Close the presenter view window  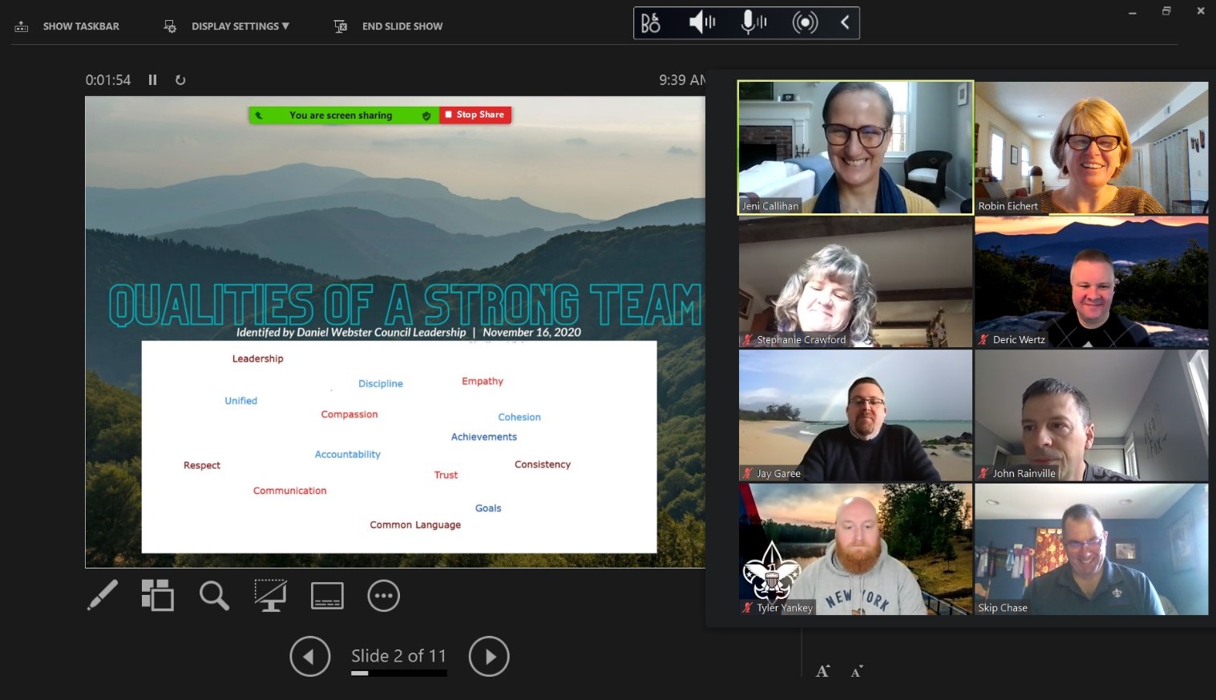1201,11
